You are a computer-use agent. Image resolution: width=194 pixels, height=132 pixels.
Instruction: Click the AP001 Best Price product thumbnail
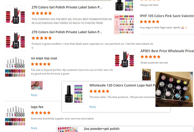point(124,59)
